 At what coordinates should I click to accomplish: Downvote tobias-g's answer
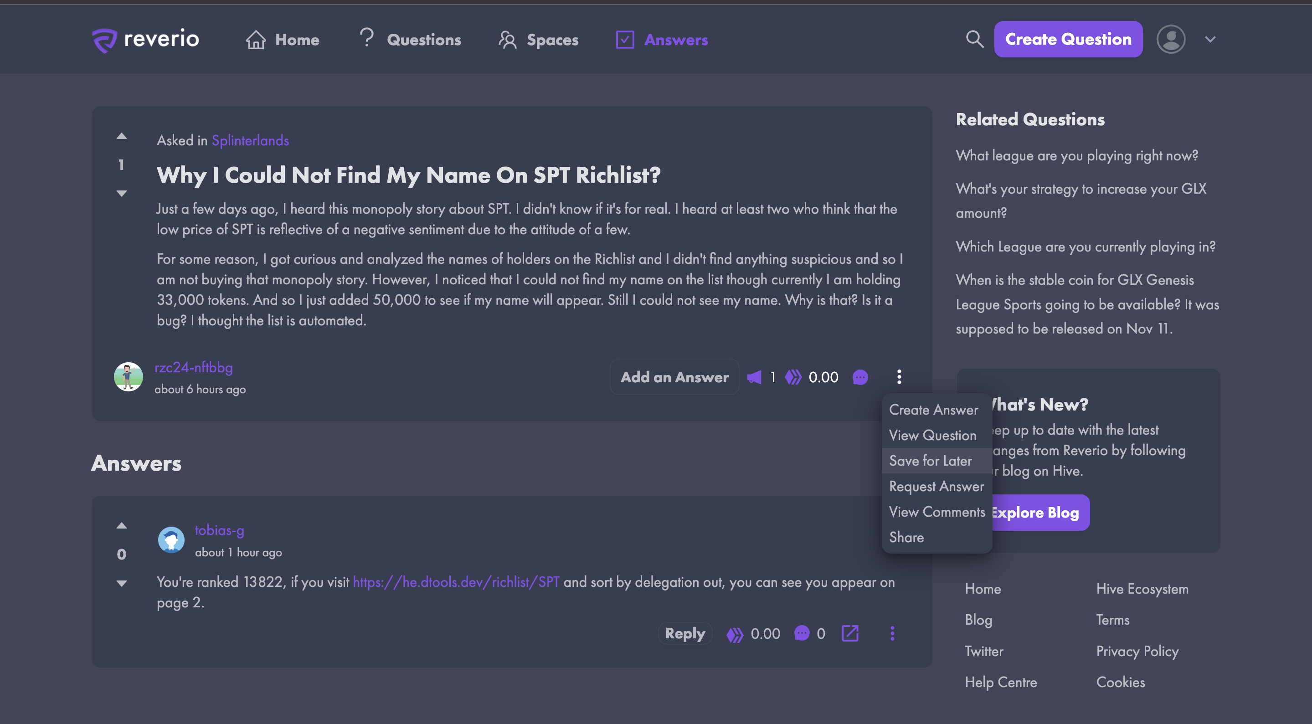point(121,584)
